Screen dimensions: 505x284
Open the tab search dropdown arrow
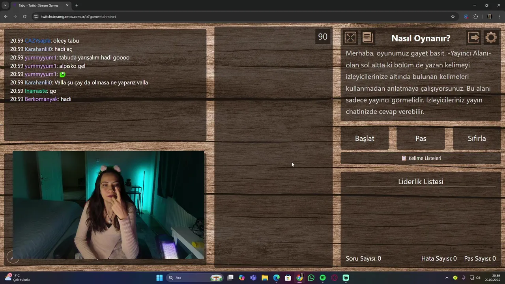point(5,6)
